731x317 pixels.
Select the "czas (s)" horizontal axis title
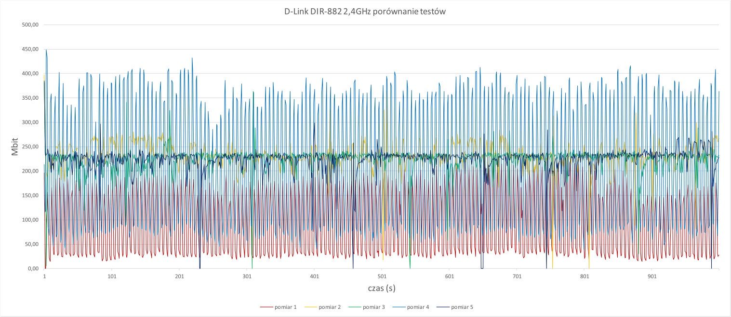pyautogui.click(x=381, y=288)
